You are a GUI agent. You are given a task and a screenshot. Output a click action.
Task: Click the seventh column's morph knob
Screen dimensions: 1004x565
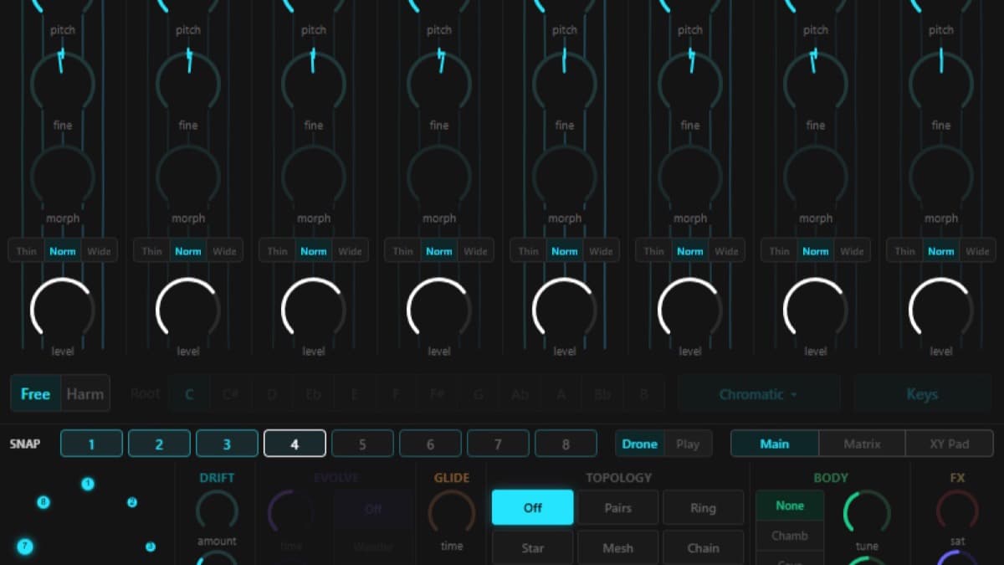(816, 177)
